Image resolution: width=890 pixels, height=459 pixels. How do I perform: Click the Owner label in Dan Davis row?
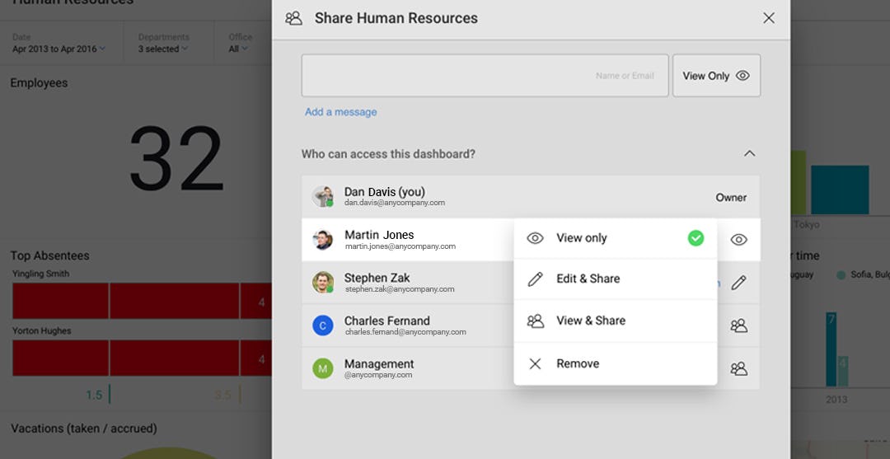[730, 198]
